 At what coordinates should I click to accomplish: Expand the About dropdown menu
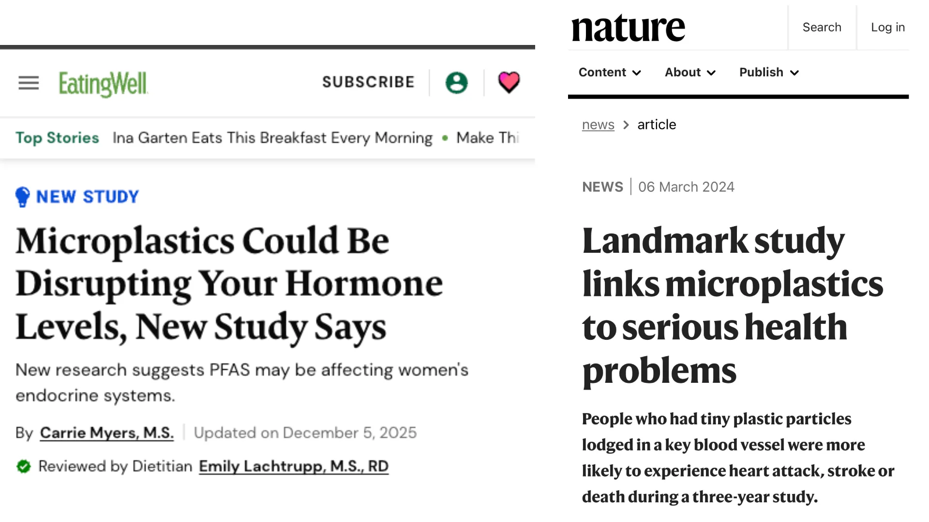click(x=690, y=72)
